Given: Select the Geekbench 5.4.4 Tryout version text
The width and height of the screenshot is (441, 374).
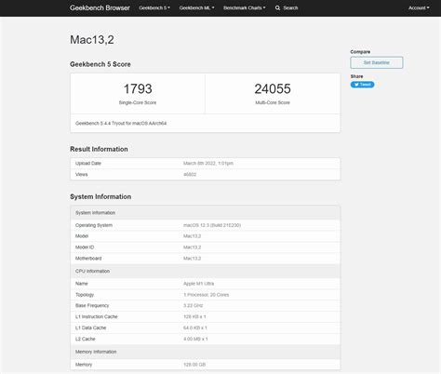Looking at the screenshot, I should click(x=121, y=124).
